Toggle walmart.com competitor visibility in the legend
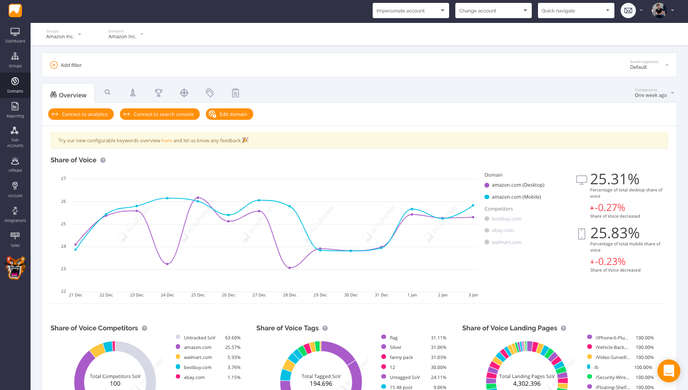 (x=506, y=242)
